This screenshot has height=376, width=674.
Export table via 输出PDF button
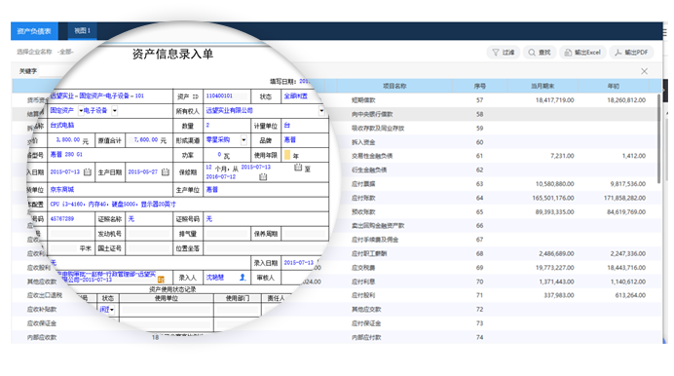click(631, 53)
